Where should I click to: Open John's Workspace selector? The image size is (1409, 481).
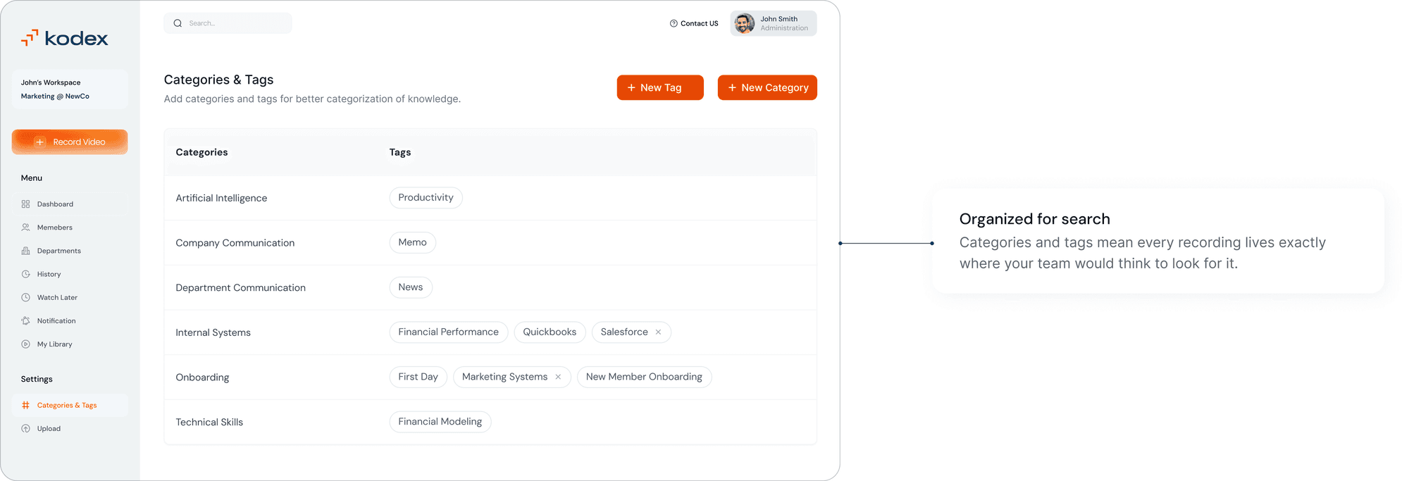click(x=70, y=89)
